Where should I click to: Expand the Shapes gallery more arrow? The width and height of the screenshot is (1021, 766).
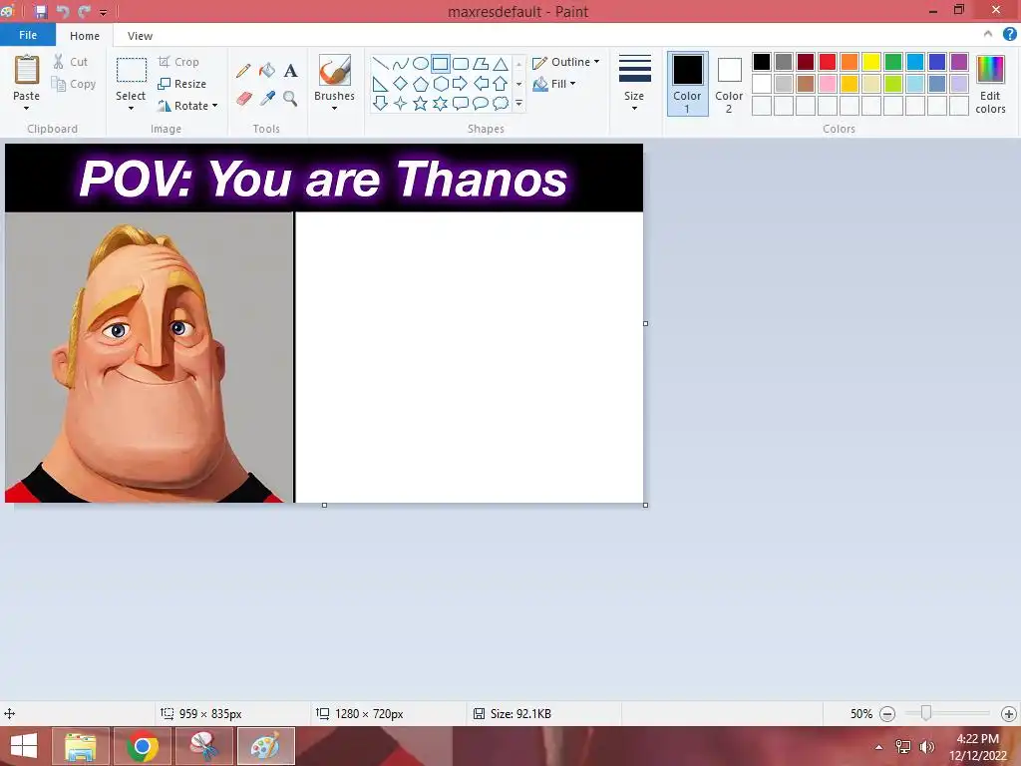coord(518,103)
